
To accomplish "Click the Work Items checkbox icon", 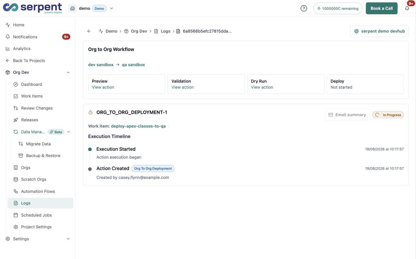I will point(16,96).
